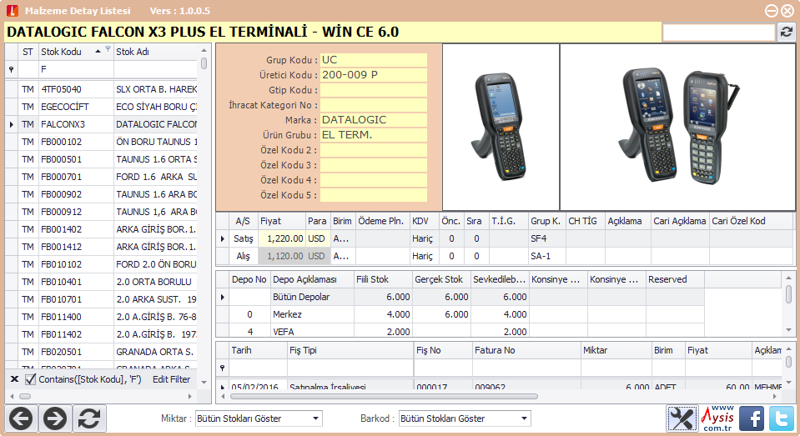The height and width of the screenshot is (436, 800).
Task: Click the Ürün Grubu field EL TERM.
Action: pyautogui.click(x=374, y=135)
